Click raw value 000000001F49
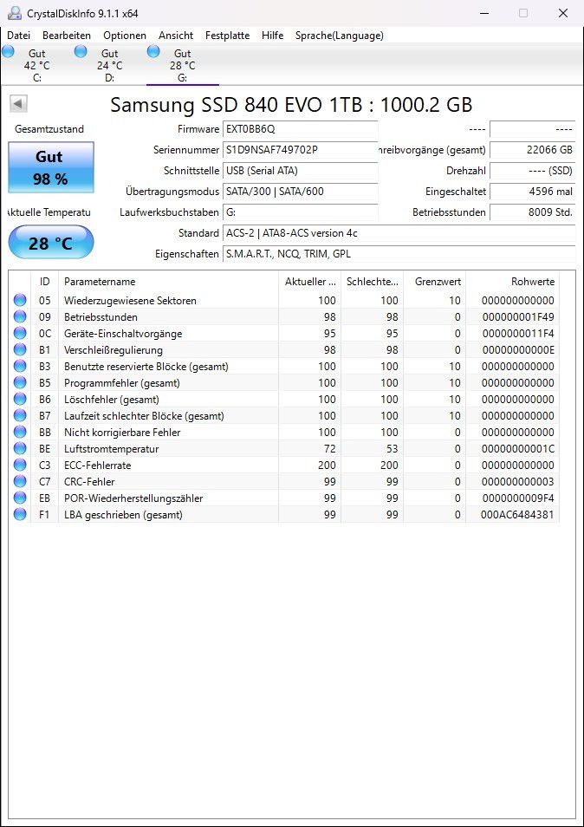The width and height of the screenshot is (584, 827). tap(517, 317)
